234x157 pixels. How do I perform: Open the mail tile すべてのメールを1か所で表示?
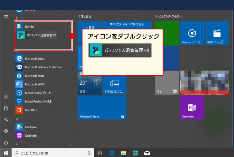click(127, 25)
